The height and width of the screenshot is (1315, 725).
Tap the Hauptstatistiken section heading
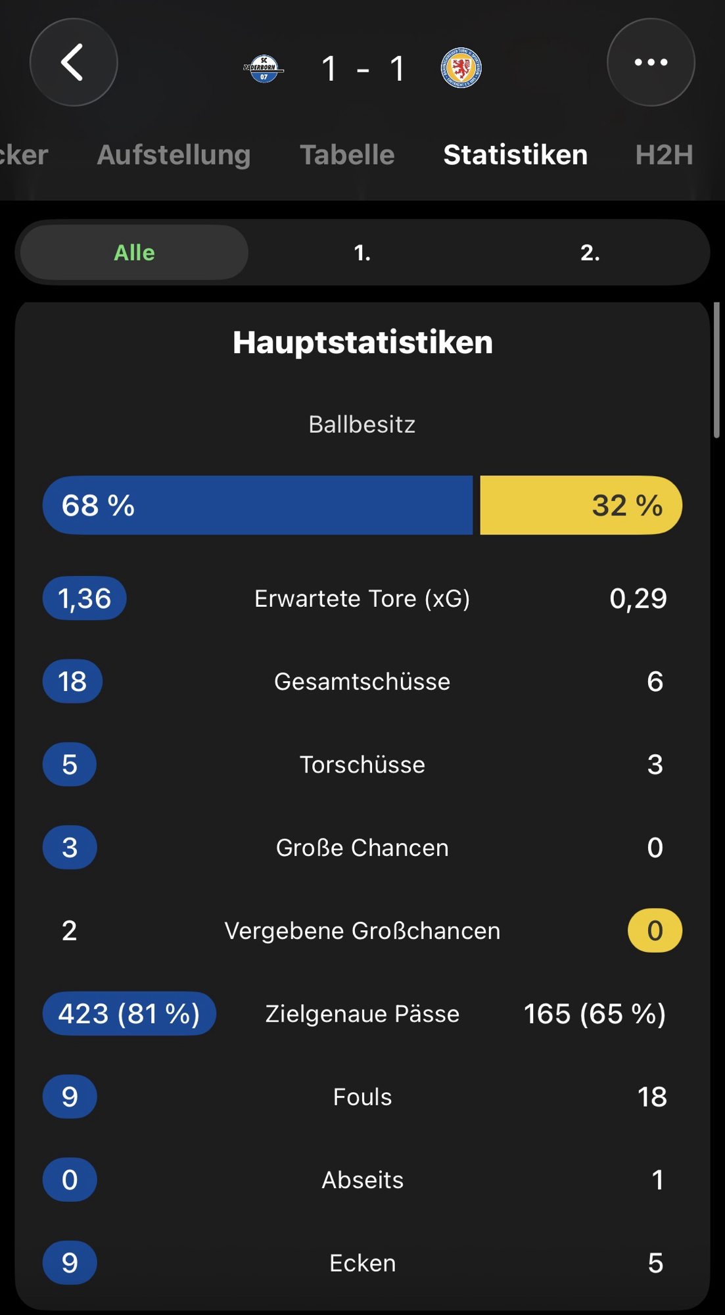click(x=363, y=343)
